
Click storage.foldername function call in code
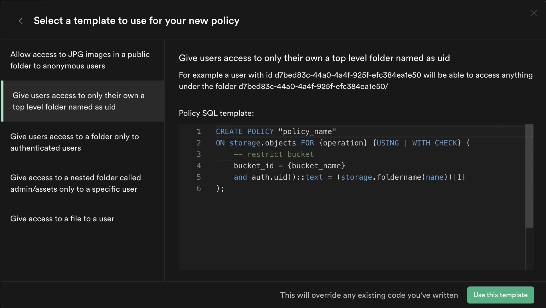pyautogui.click(x=381, y=177)
